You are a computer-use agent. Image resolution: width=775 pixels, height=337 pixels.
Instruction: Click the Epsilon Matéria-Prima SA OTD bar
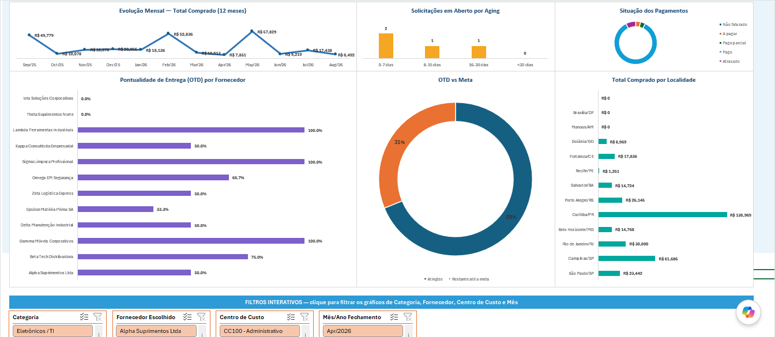(x=115, y=209)
